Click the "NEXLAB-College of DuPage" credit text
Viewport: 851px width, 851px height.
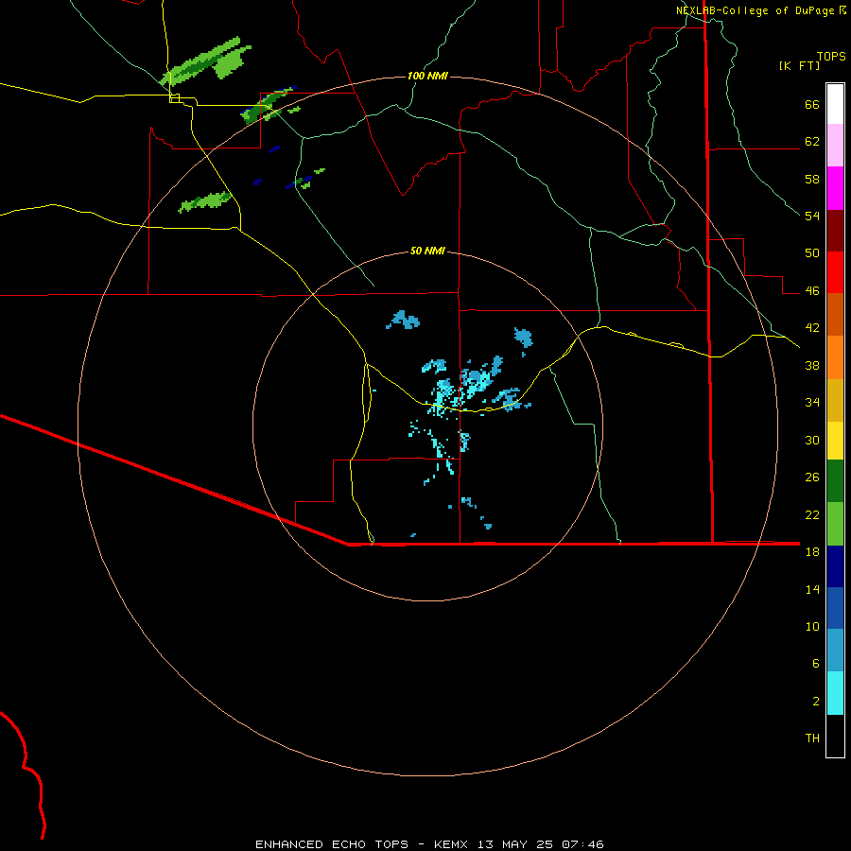click(x=755, y=10)
